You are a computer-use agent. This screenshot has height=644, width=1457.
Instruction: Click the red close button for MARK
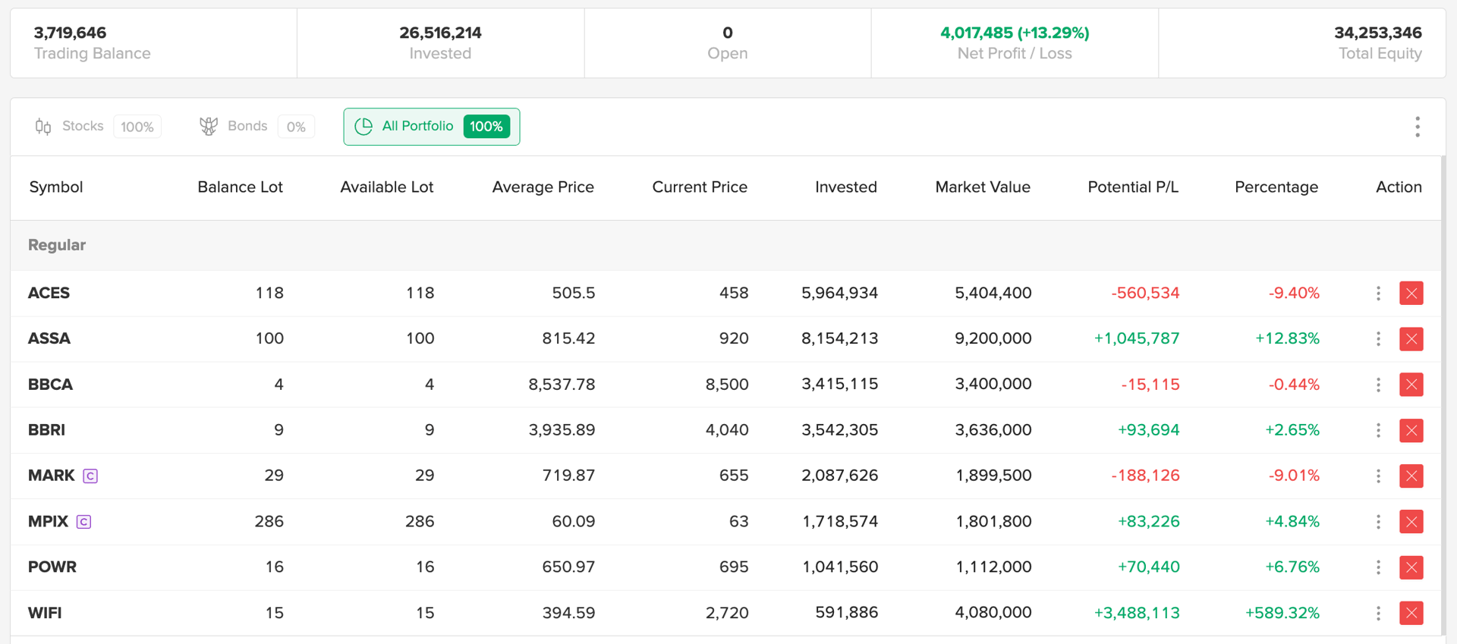click(x=1411, y=476)
